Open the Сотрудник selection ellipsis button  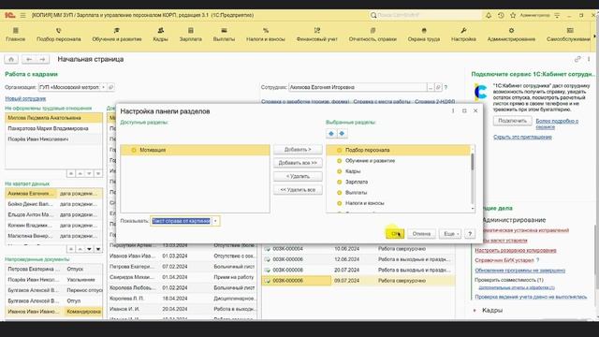(x=431, y=87)
